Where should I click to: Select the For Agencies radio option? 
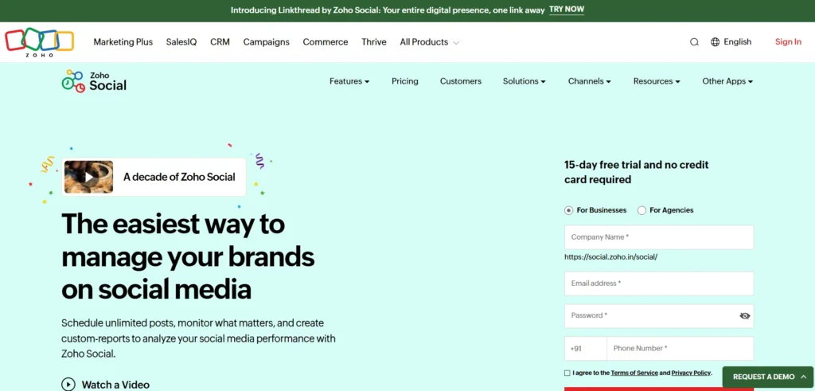point(641,210)
